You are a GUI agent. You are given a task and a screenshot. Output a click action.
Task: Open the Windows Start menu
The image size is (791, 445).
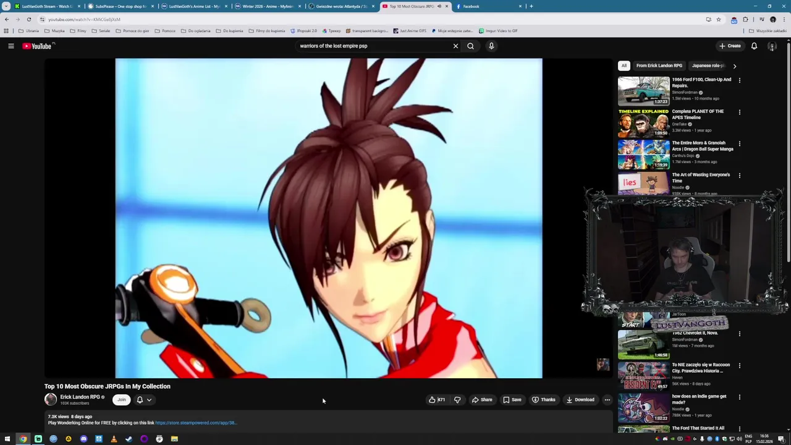pos(7,439)
